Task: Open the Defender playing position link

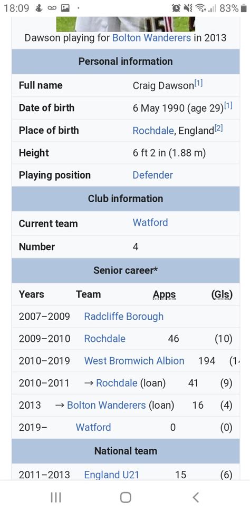Action: point(152,175)
